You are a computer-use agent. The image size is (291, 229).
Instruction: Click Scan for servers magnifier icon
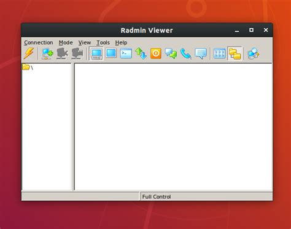(x=254, y=53)
